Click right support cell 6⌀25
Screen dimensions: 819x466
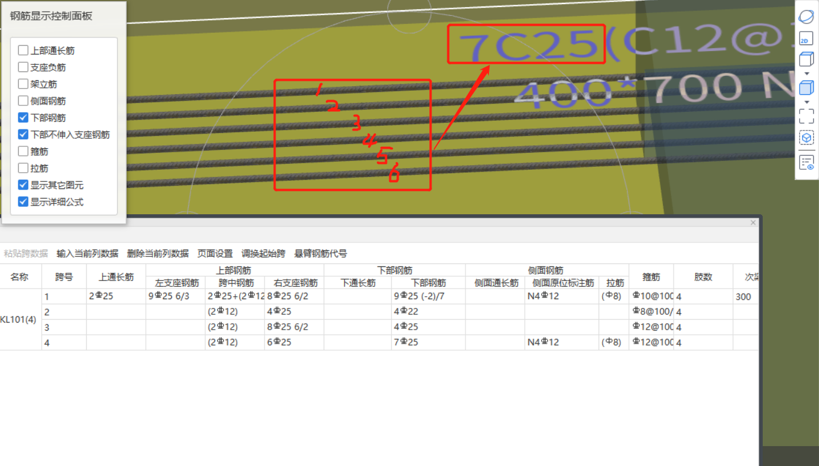(294, 342)
